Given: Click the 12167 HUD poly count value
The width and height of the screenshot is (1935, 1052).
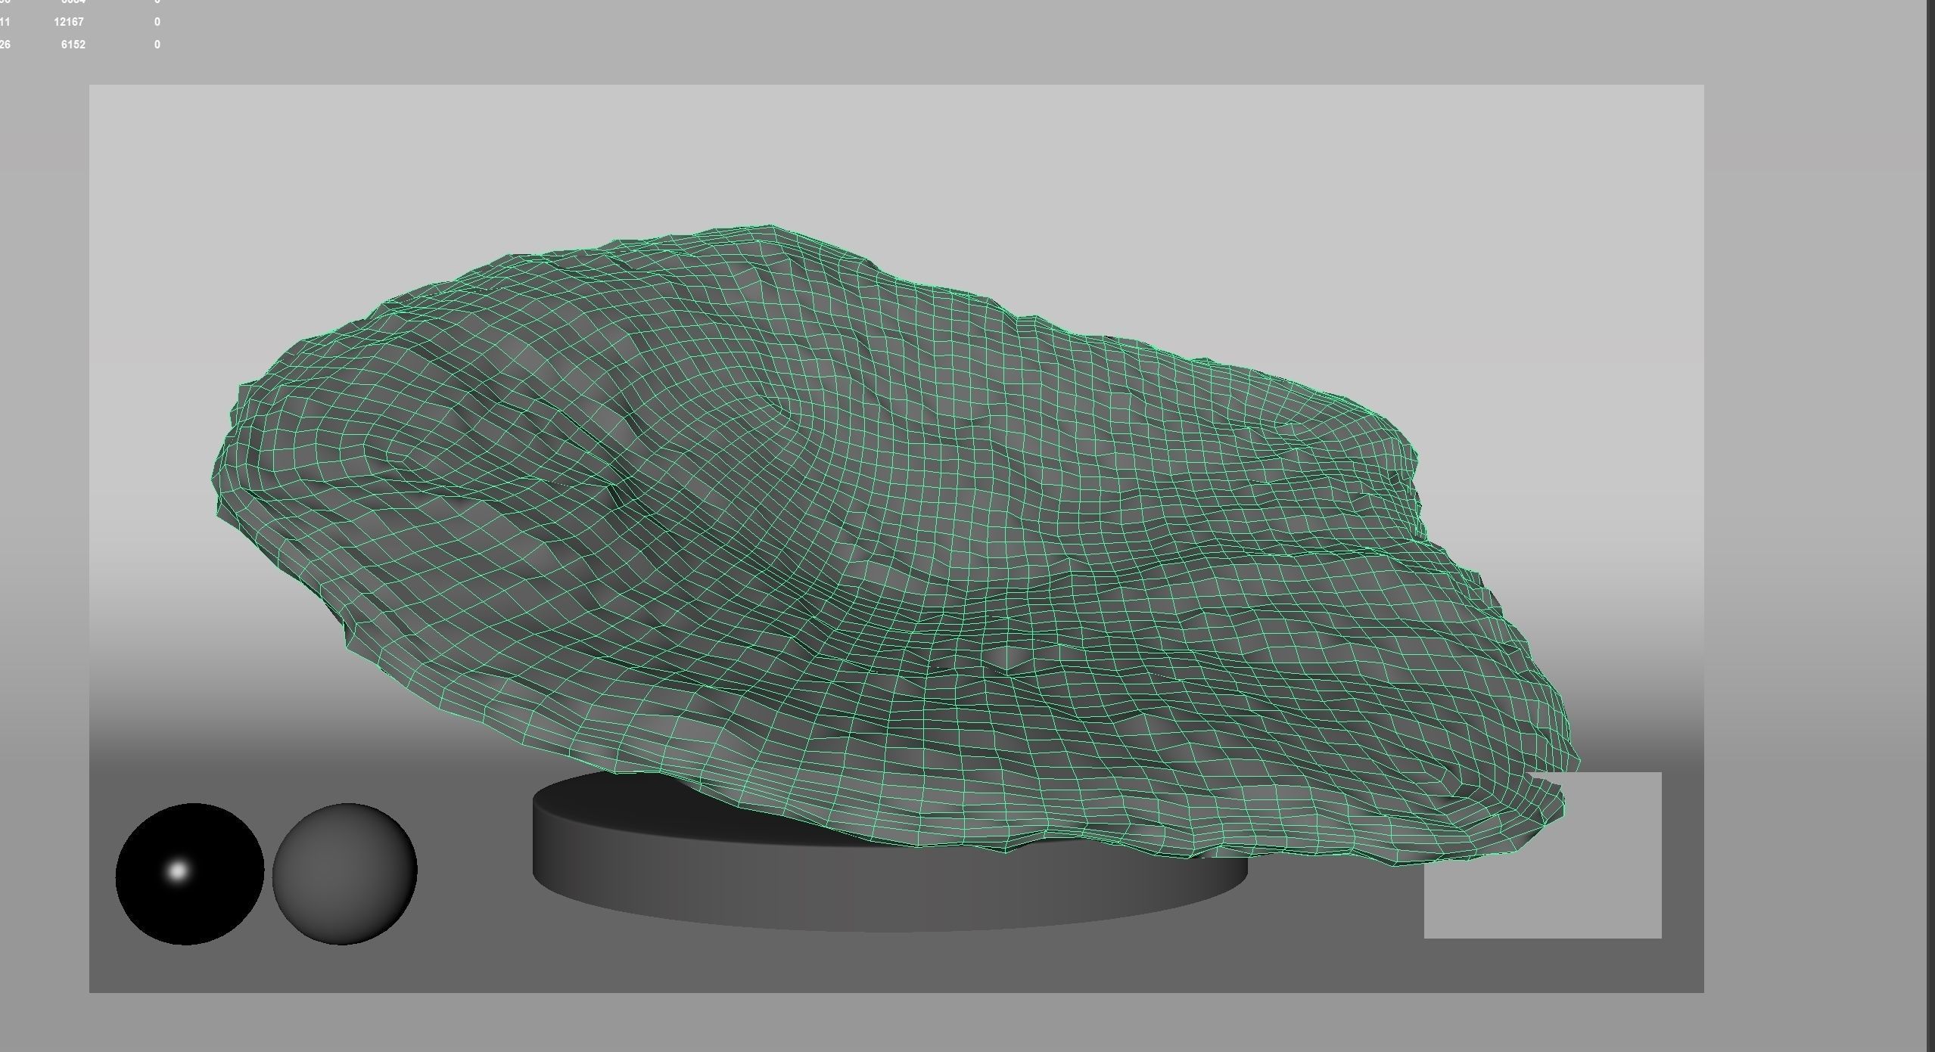Looking at the screenshot, I should 69,22.
